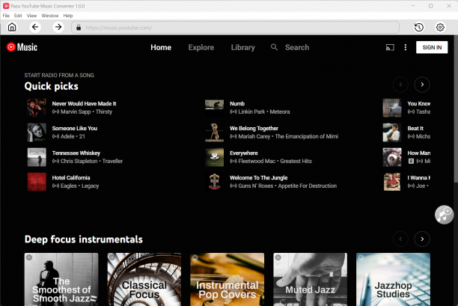Click the YouTube Music logo
This screenshot has width=458, height=306.
[x=22, y=47]
